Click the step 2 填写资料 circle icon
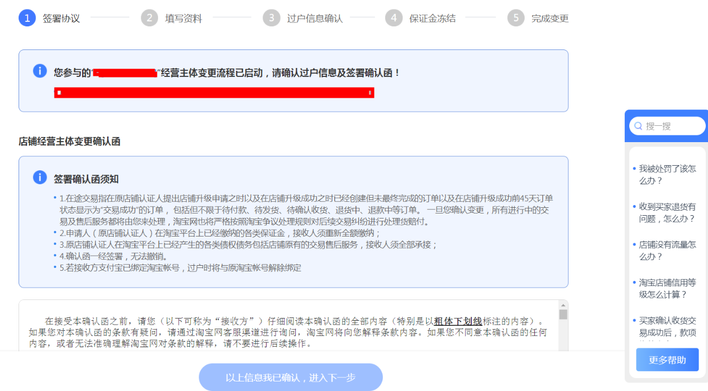 149,18
